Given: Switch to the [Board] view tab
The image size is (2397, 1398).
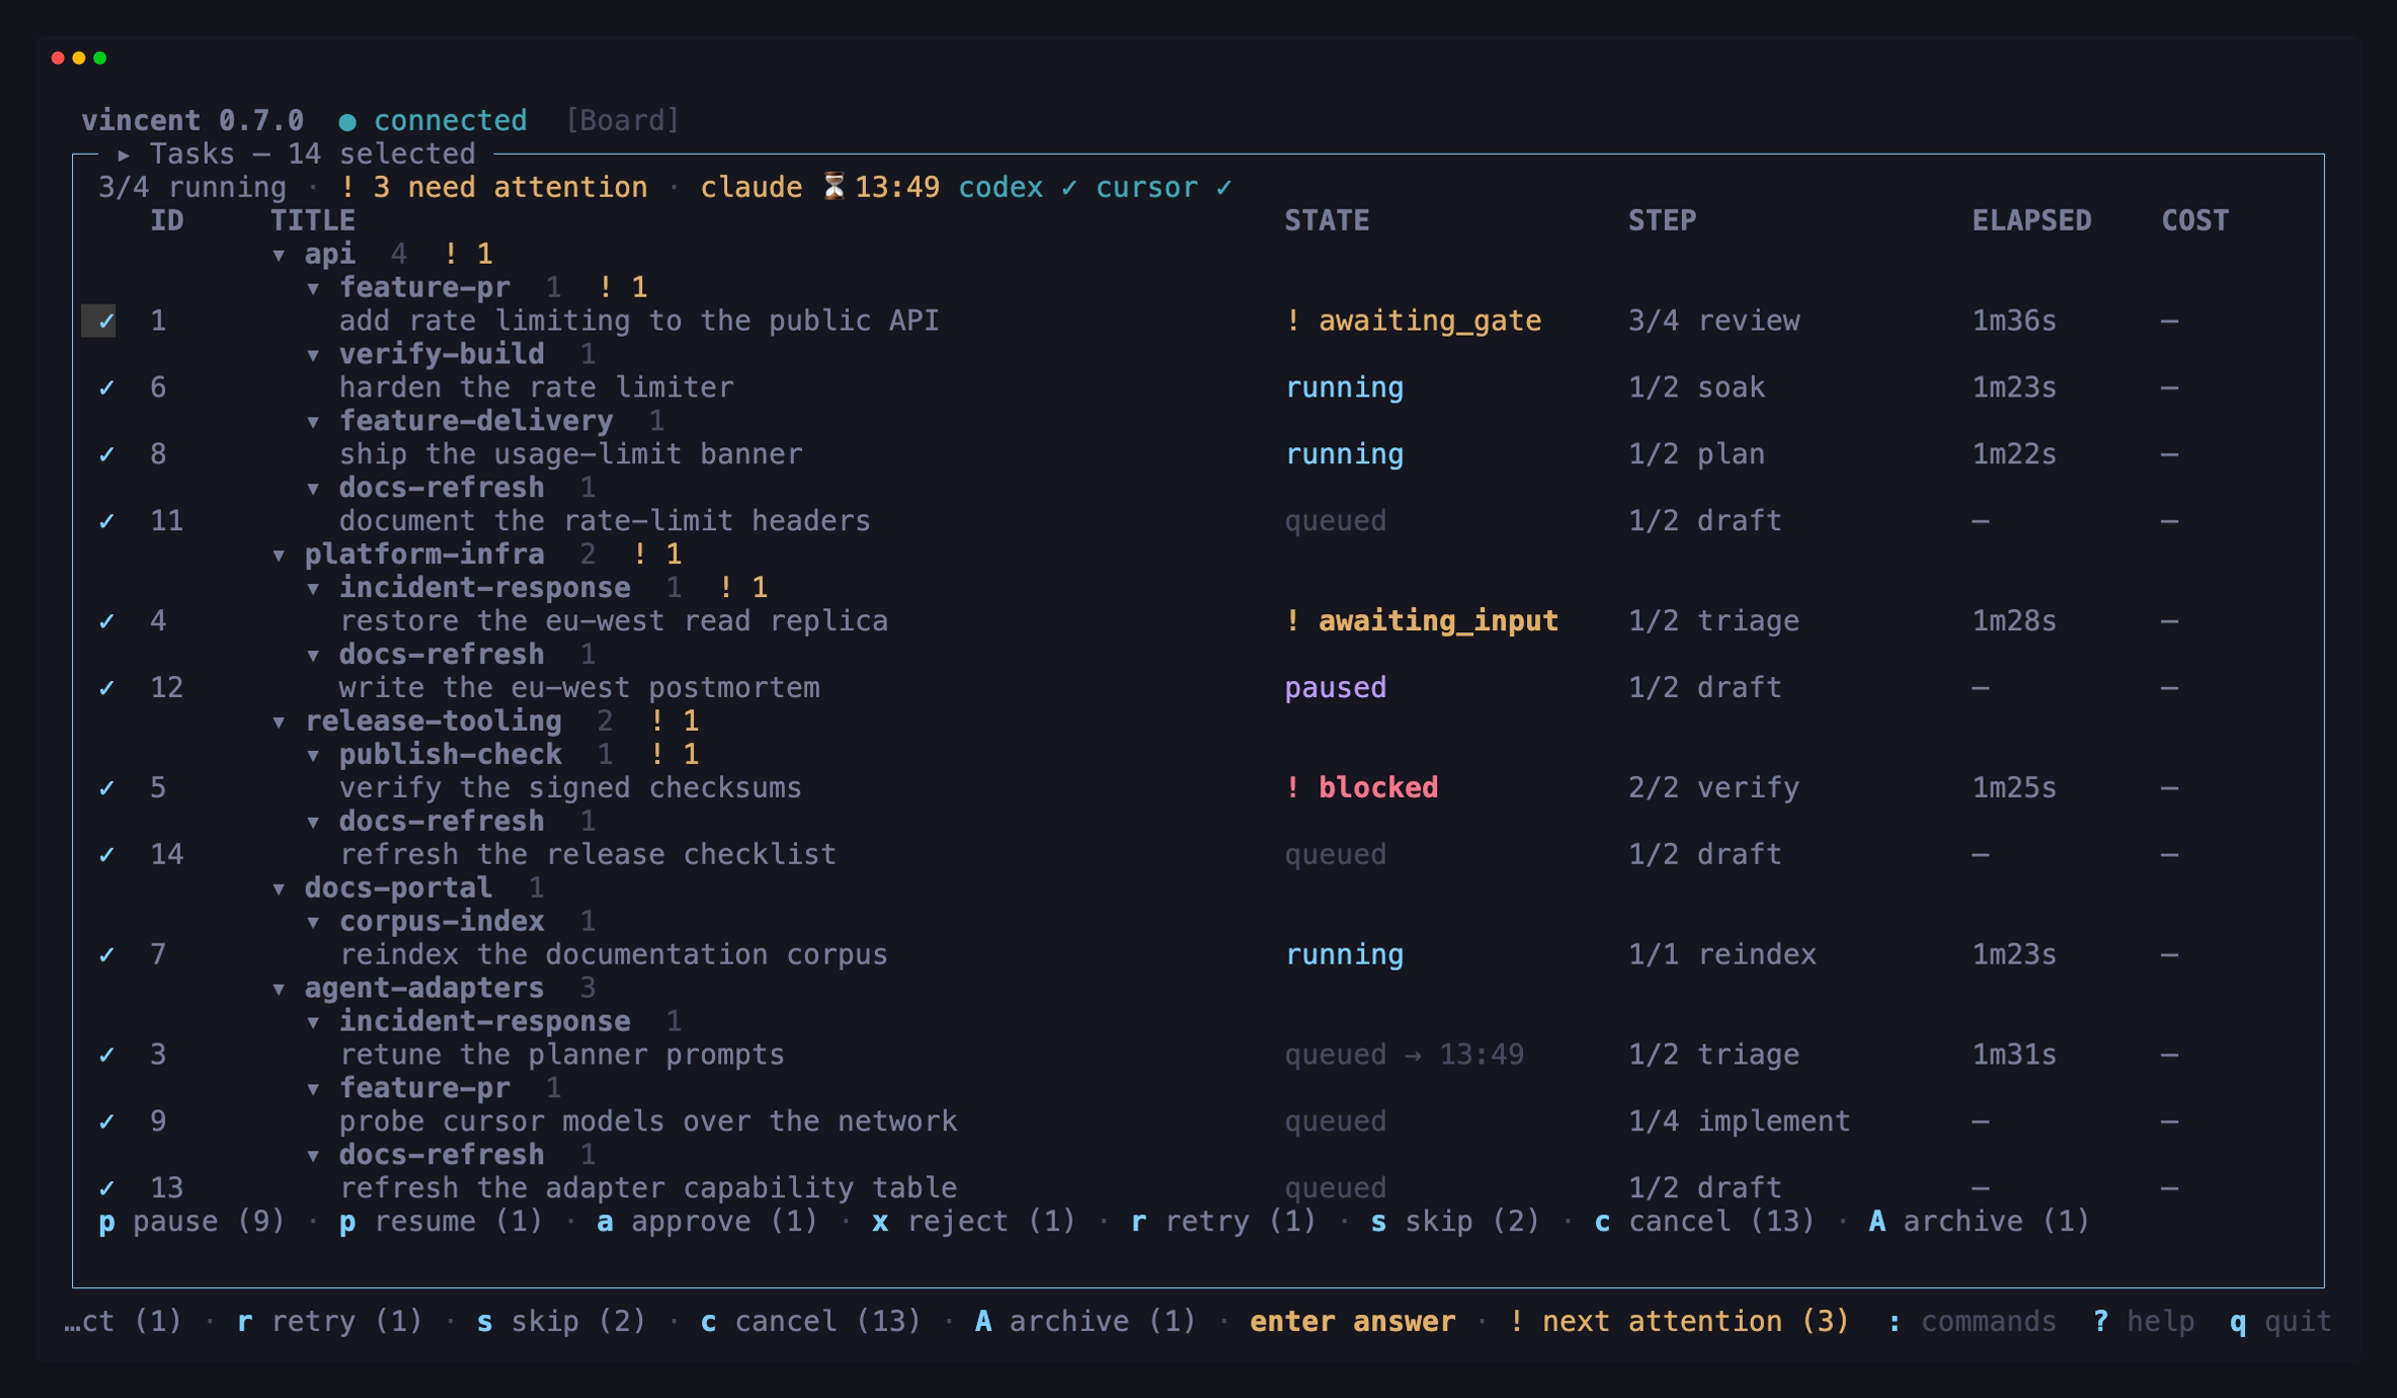Looking at the screenshot, I should click(x=622, y=121).
